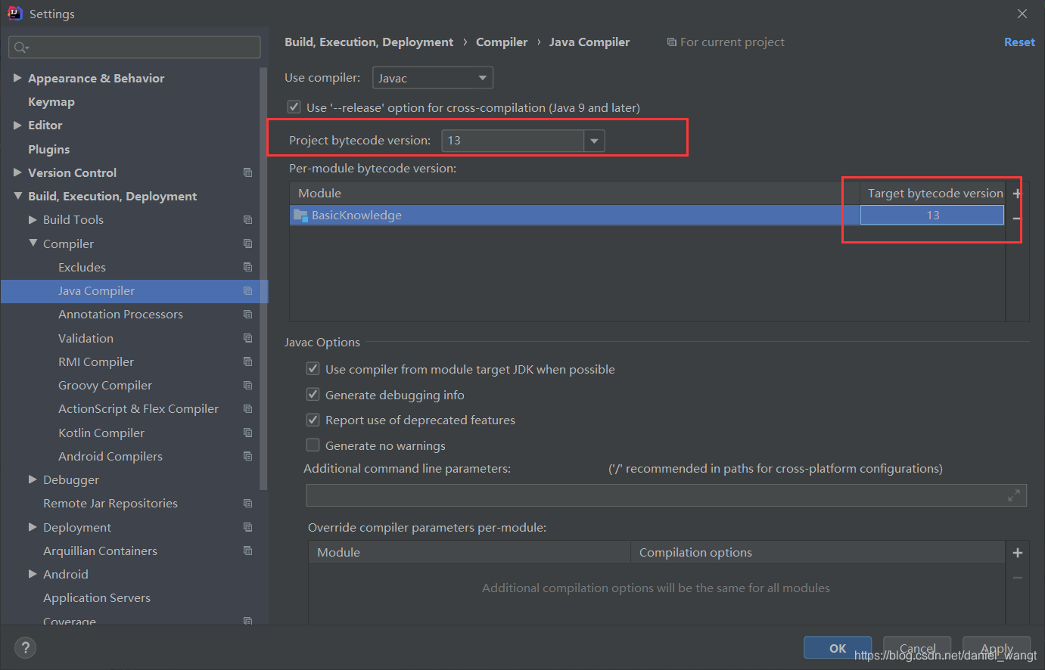Toggle the '--release' cross-compilation option checkbox
1045x670 pixels.
tap(294, 107)
